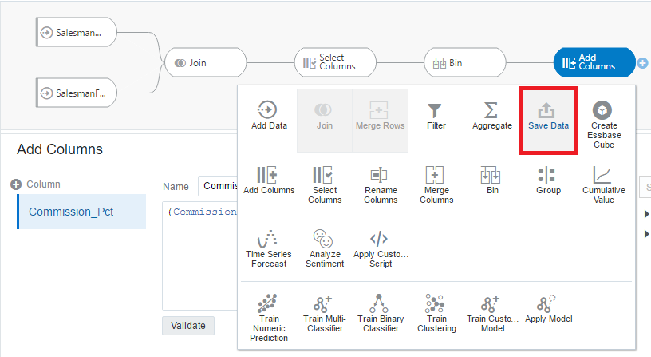651x357 pixels.
Task: Select the SalesmanF data source node
Action: click(x=77, y=93)
